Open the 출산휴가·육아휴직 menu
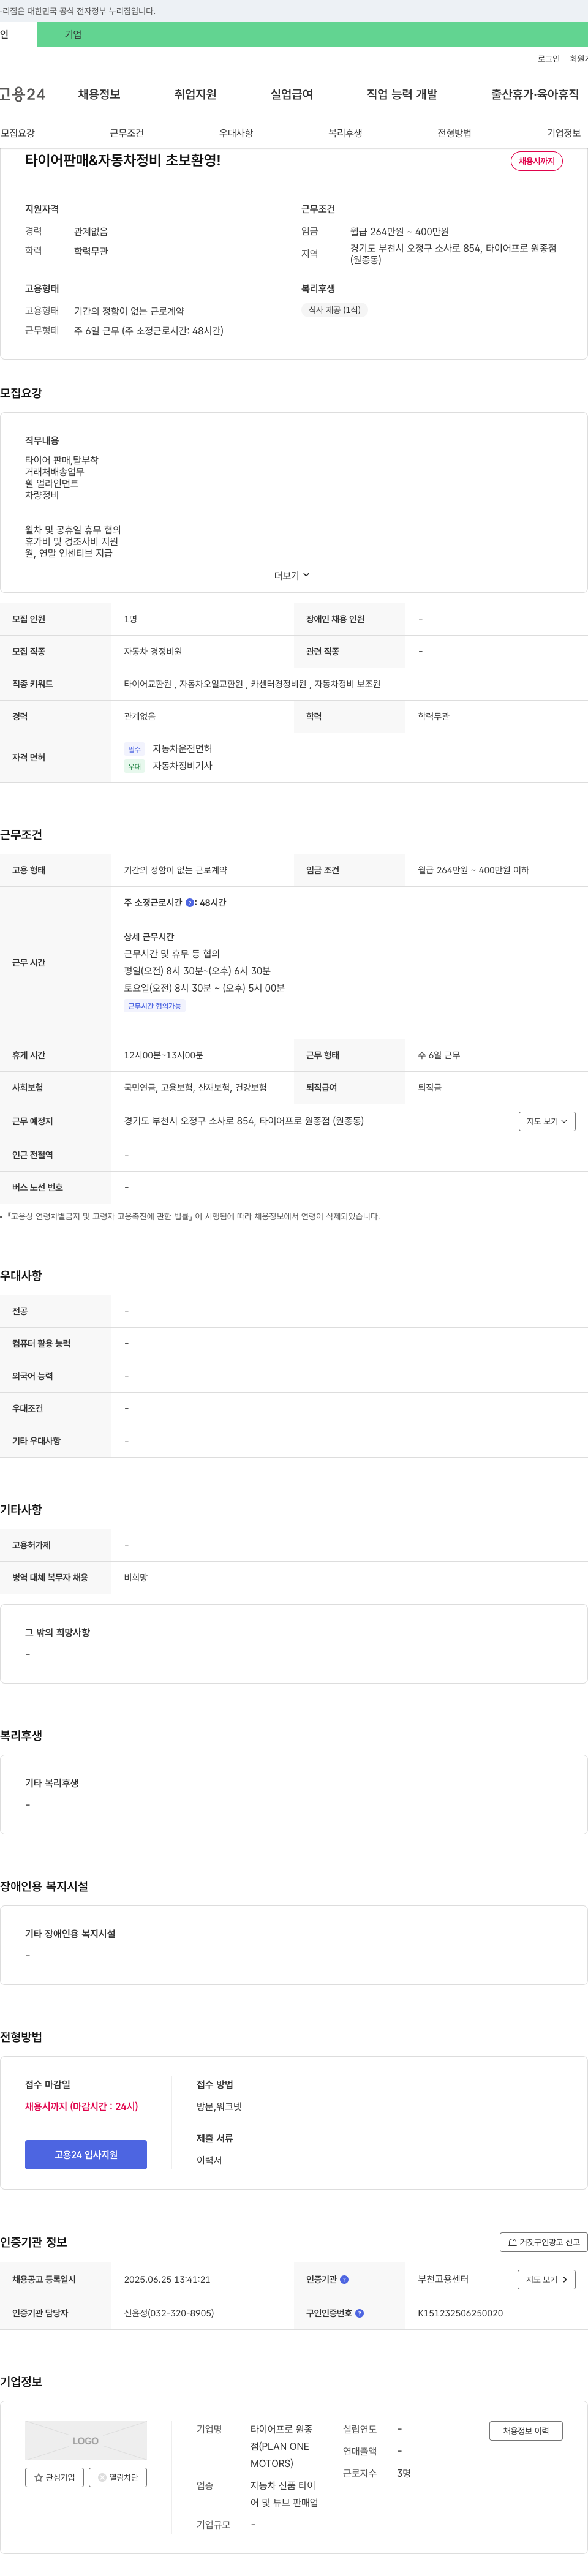This screenshot has width=588, height=2554. click(535, 94)
